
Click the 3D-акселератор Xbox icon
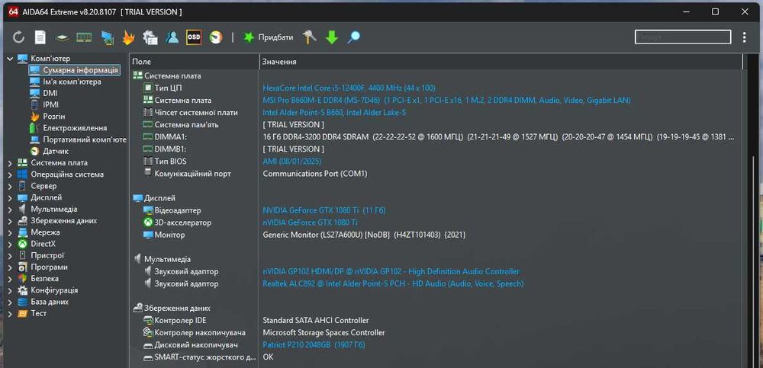148,222
